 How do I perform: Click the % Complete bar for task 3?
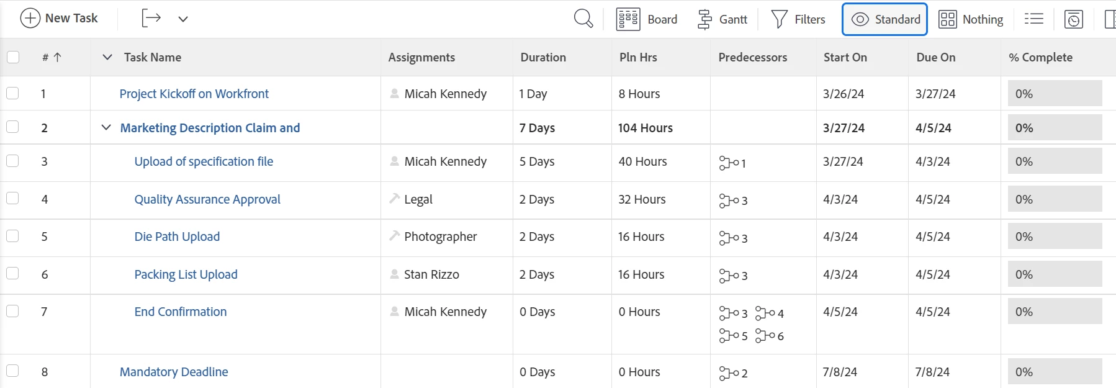coord(1055,161)
